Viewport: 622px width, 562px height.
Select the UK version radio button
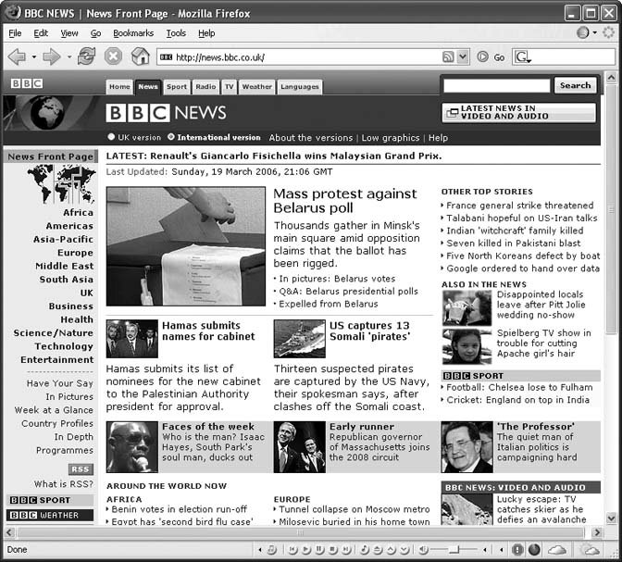pyautogui.click(x=111, y=137)
